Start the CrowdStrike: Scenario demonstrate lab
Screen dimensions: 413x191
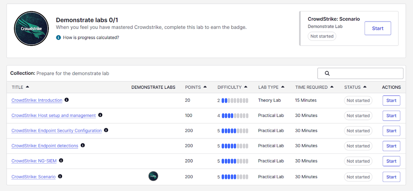[377, 29]
